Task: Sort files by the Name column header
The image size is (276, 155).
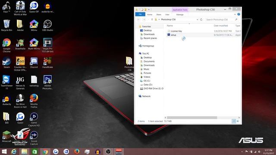Action: click(x=170, y=26)
